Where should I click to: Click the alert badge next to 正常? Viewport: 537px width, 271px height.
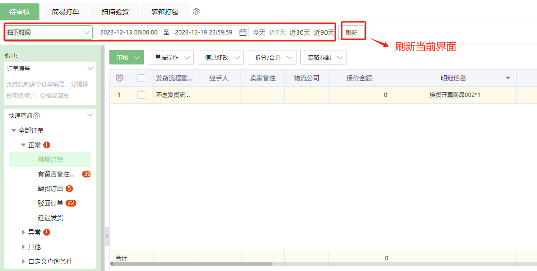47,145
